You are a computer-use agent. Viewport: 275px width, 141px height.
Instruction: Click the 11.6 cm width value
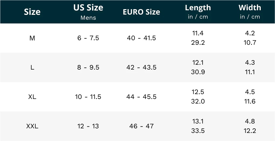click(x=250, y=101)
